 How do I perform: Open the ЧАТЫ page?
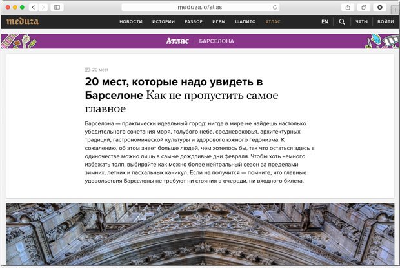pos(362,22)
